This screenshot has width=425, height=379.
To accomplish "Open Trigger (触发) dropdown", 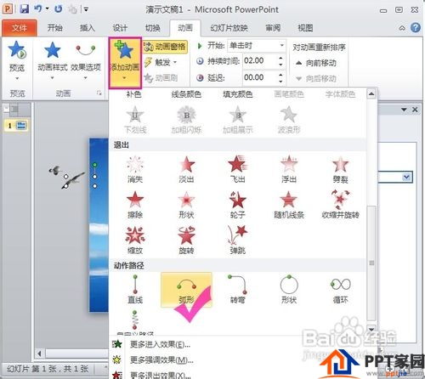I will coord(161,62).
